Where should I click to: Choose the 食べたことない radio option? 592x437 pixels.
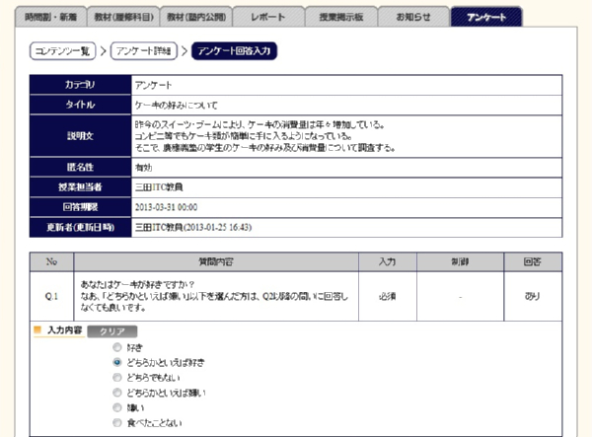point(118,422)
